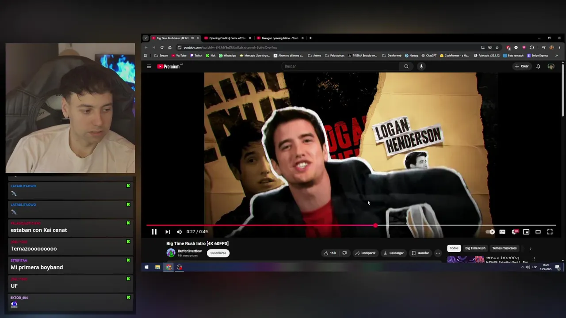The height and width of the screenshot is (318, 566).
Task: Open the tab search dropdown arrow
Action: [x=145, y=38]
